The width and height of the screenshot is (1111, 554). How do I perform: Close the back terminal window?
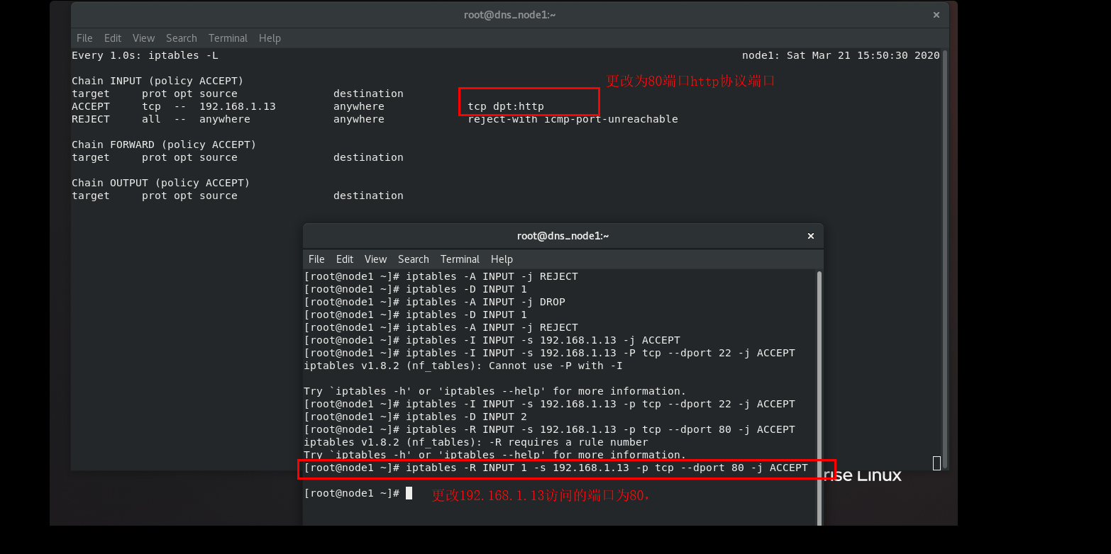pyautogui.click(x=936, y=15)
